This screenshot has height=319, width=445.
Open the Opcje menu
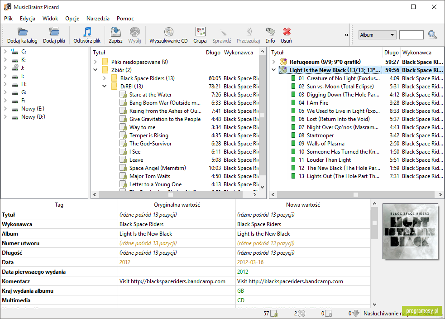point(72,19)
